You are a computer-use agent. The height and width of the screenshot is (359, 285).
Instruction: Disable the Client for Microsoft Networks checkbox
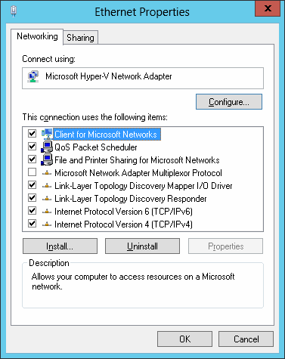click(32, 134)
